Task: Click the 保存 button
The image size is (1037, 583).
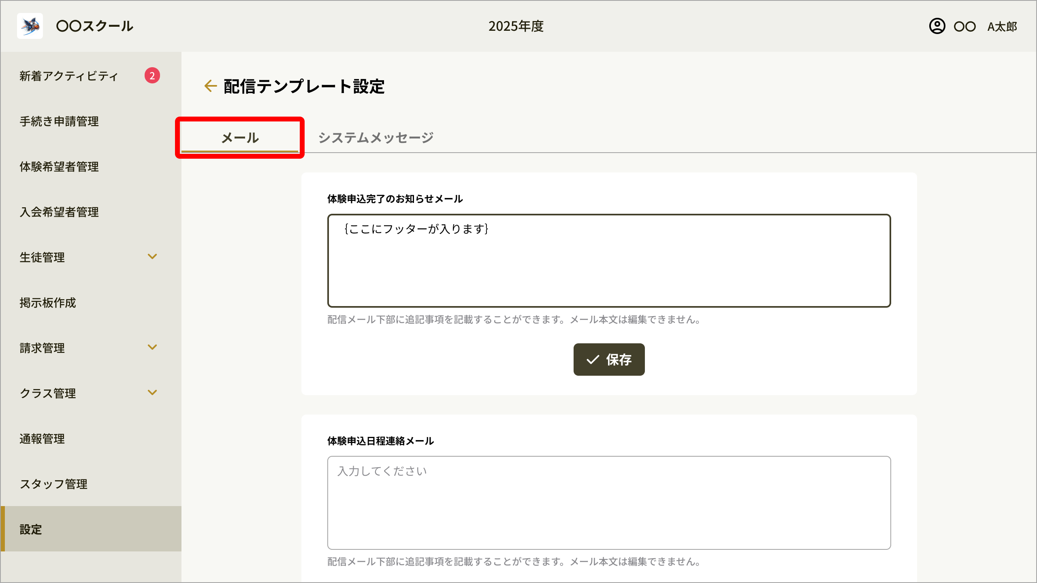Action: [609, 360]
